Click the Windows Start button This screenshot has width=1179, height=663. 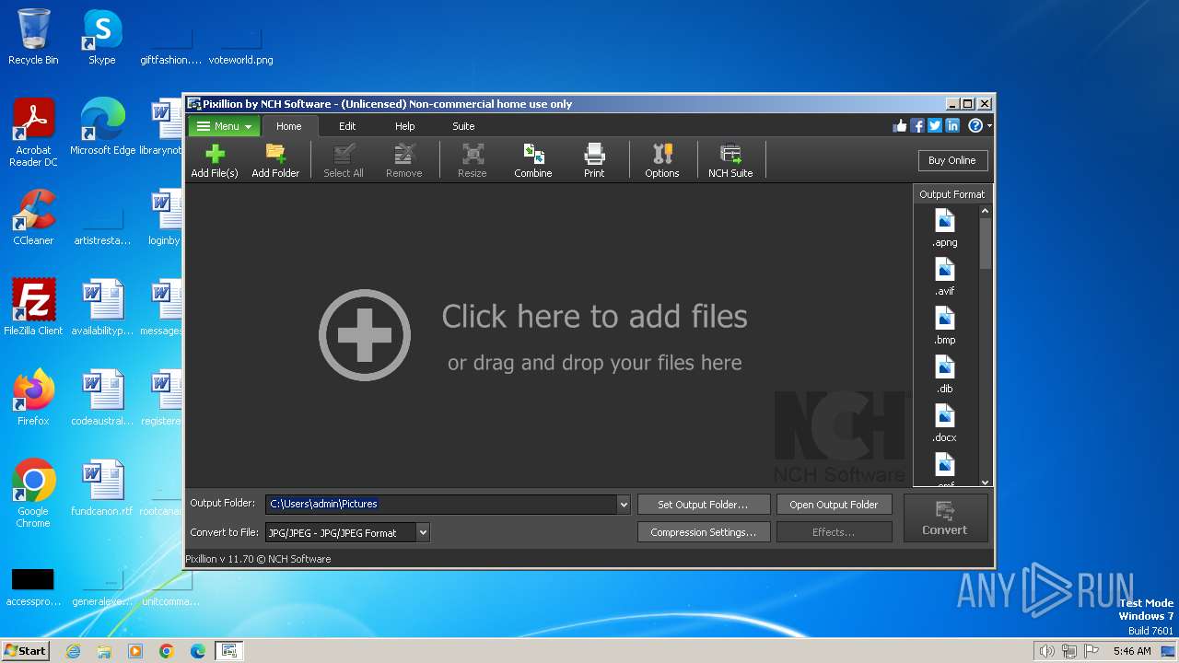pyautogui.click(x=26, y=651)
